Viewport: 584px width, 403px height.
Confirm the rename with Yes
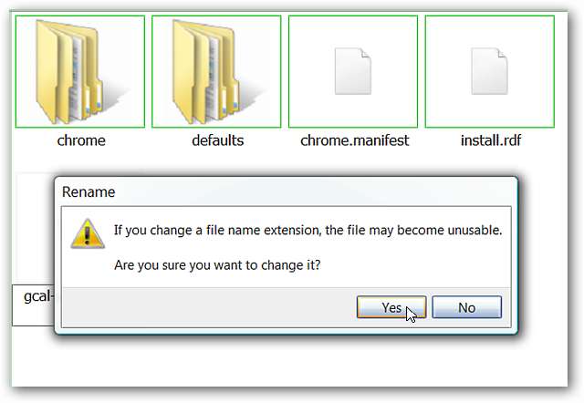(x=391, y=307)
